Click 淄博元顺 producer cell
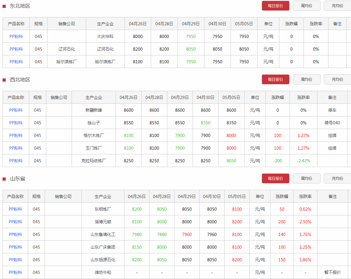 pos(103,222)
